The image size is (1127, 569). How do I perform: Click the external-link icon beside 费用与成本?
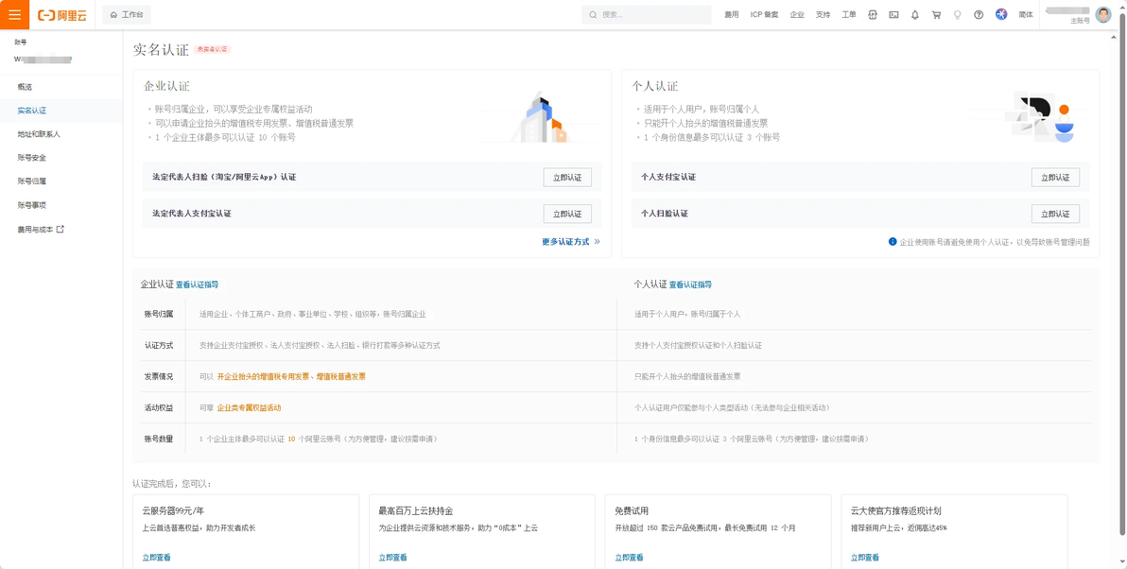tap(61, 229)
